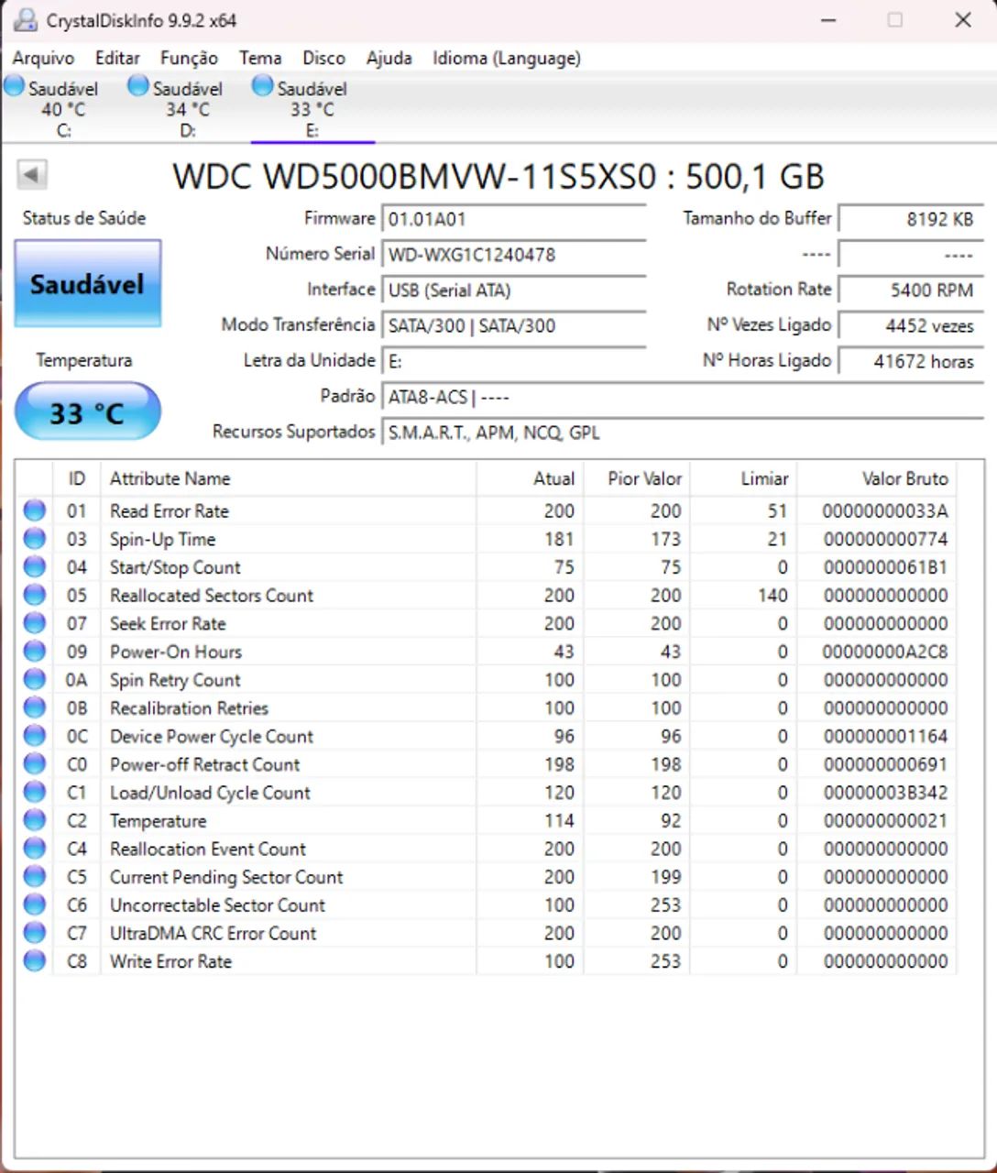
Task: Click the status orb of Uncorrectable Sector Count
Action: [35, 904]
